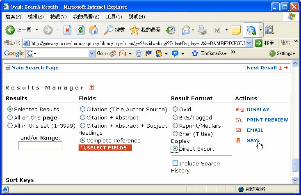The width and height of the screenshot is (301, 195).
Task: Open the Mail envelope toolbar icon
Action: [x=186, y=30]
